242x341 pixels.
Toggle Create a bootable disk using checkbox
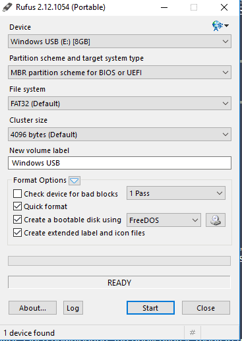coord(17,220)
